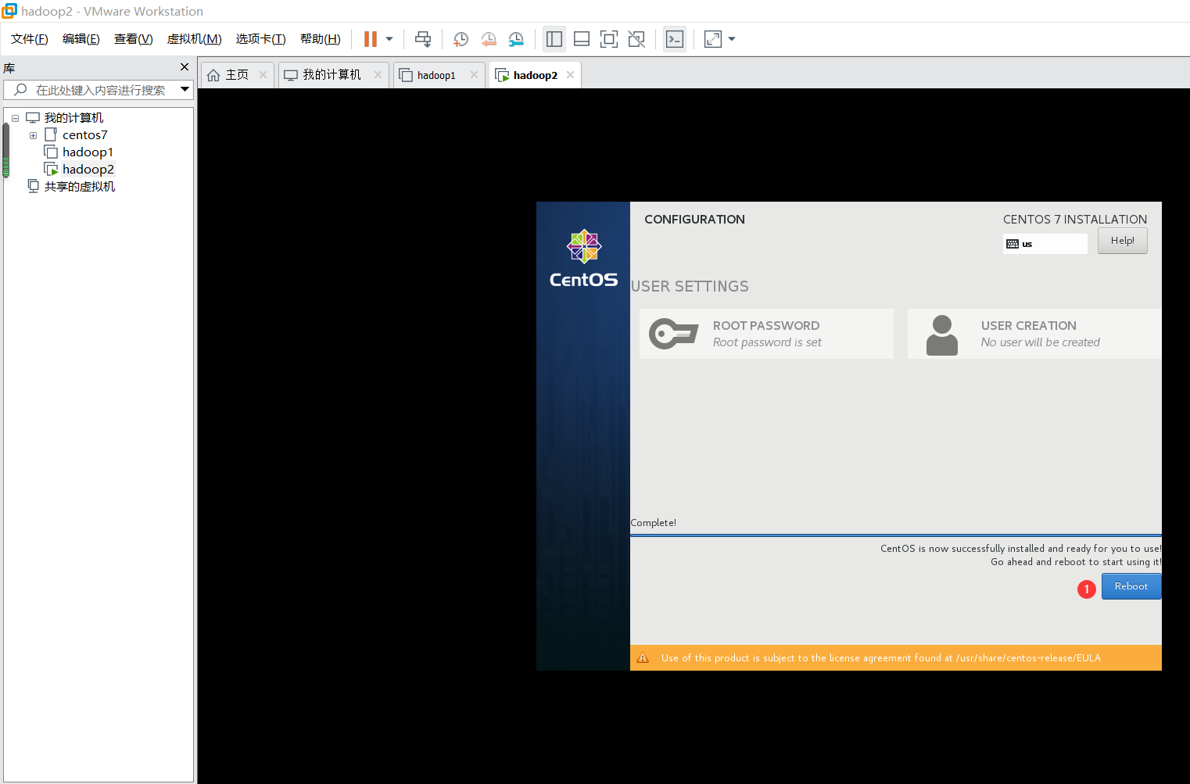
Task: Click the root password key icon
Action: click(x=673, y=334)
